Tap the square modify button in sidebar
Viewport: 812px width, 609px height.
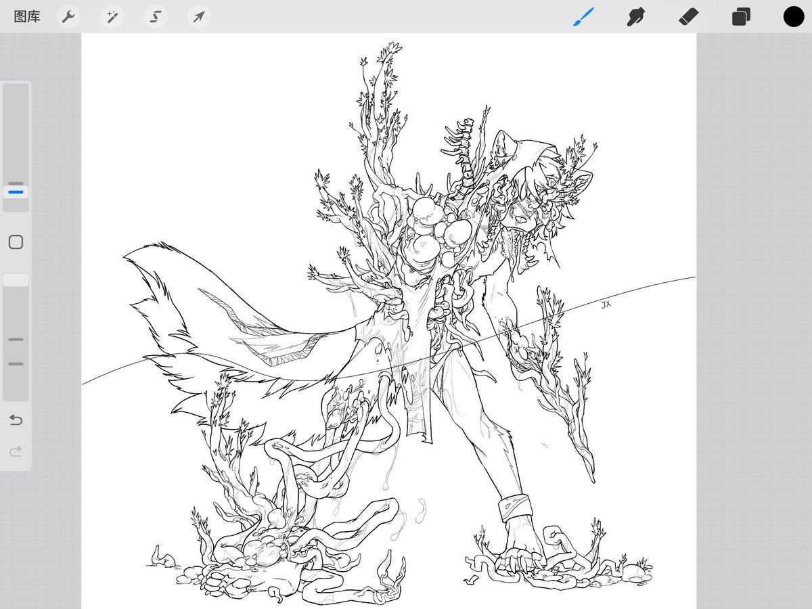tap(16, 242)
